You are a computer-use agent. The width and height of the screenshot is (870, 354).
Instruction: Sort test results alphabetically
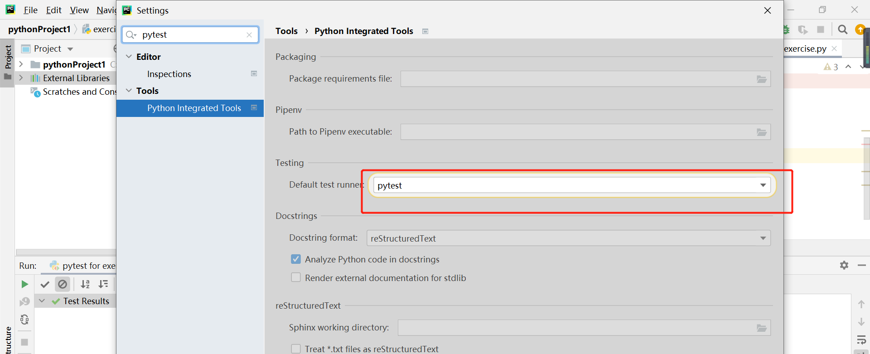click(x=85, y=284)
